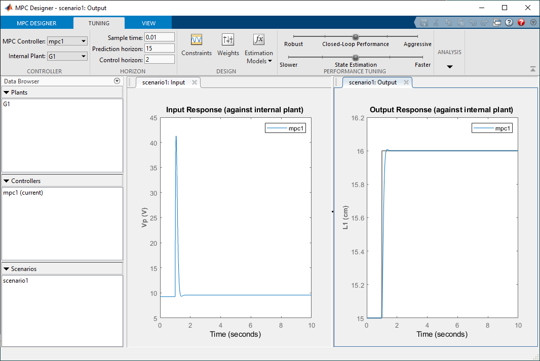The height and width of the screenshot is (361, 540).
Task: Collapse the toolstrip with the arrow icon
Action: click(533, 69)
